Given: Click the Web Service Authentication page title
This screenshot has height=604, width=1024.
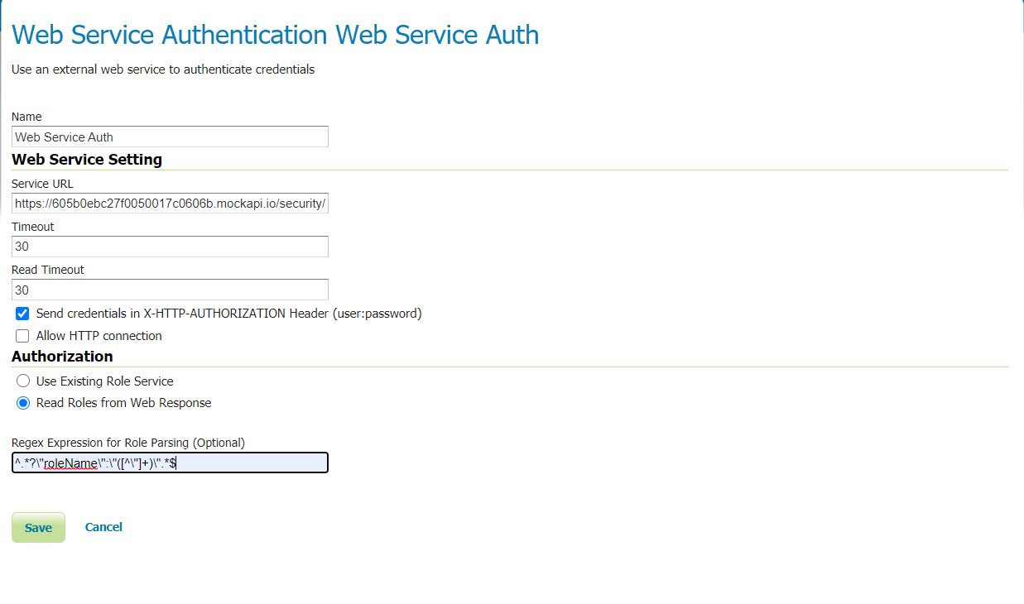Looking at the screenshot, I should (x=275, y=35).
